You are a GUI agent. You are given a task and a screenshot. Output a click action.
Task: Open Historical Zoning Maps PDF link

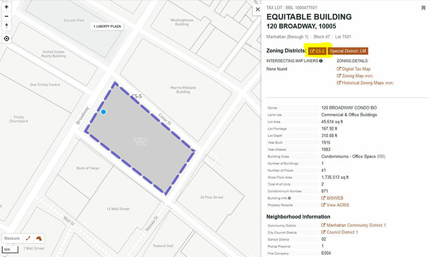(367, 83)
